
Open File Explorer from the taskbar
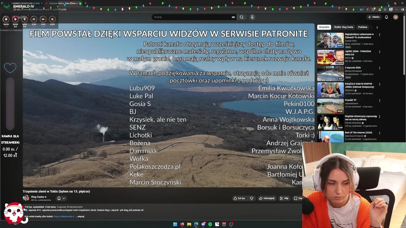coord(189,224)
